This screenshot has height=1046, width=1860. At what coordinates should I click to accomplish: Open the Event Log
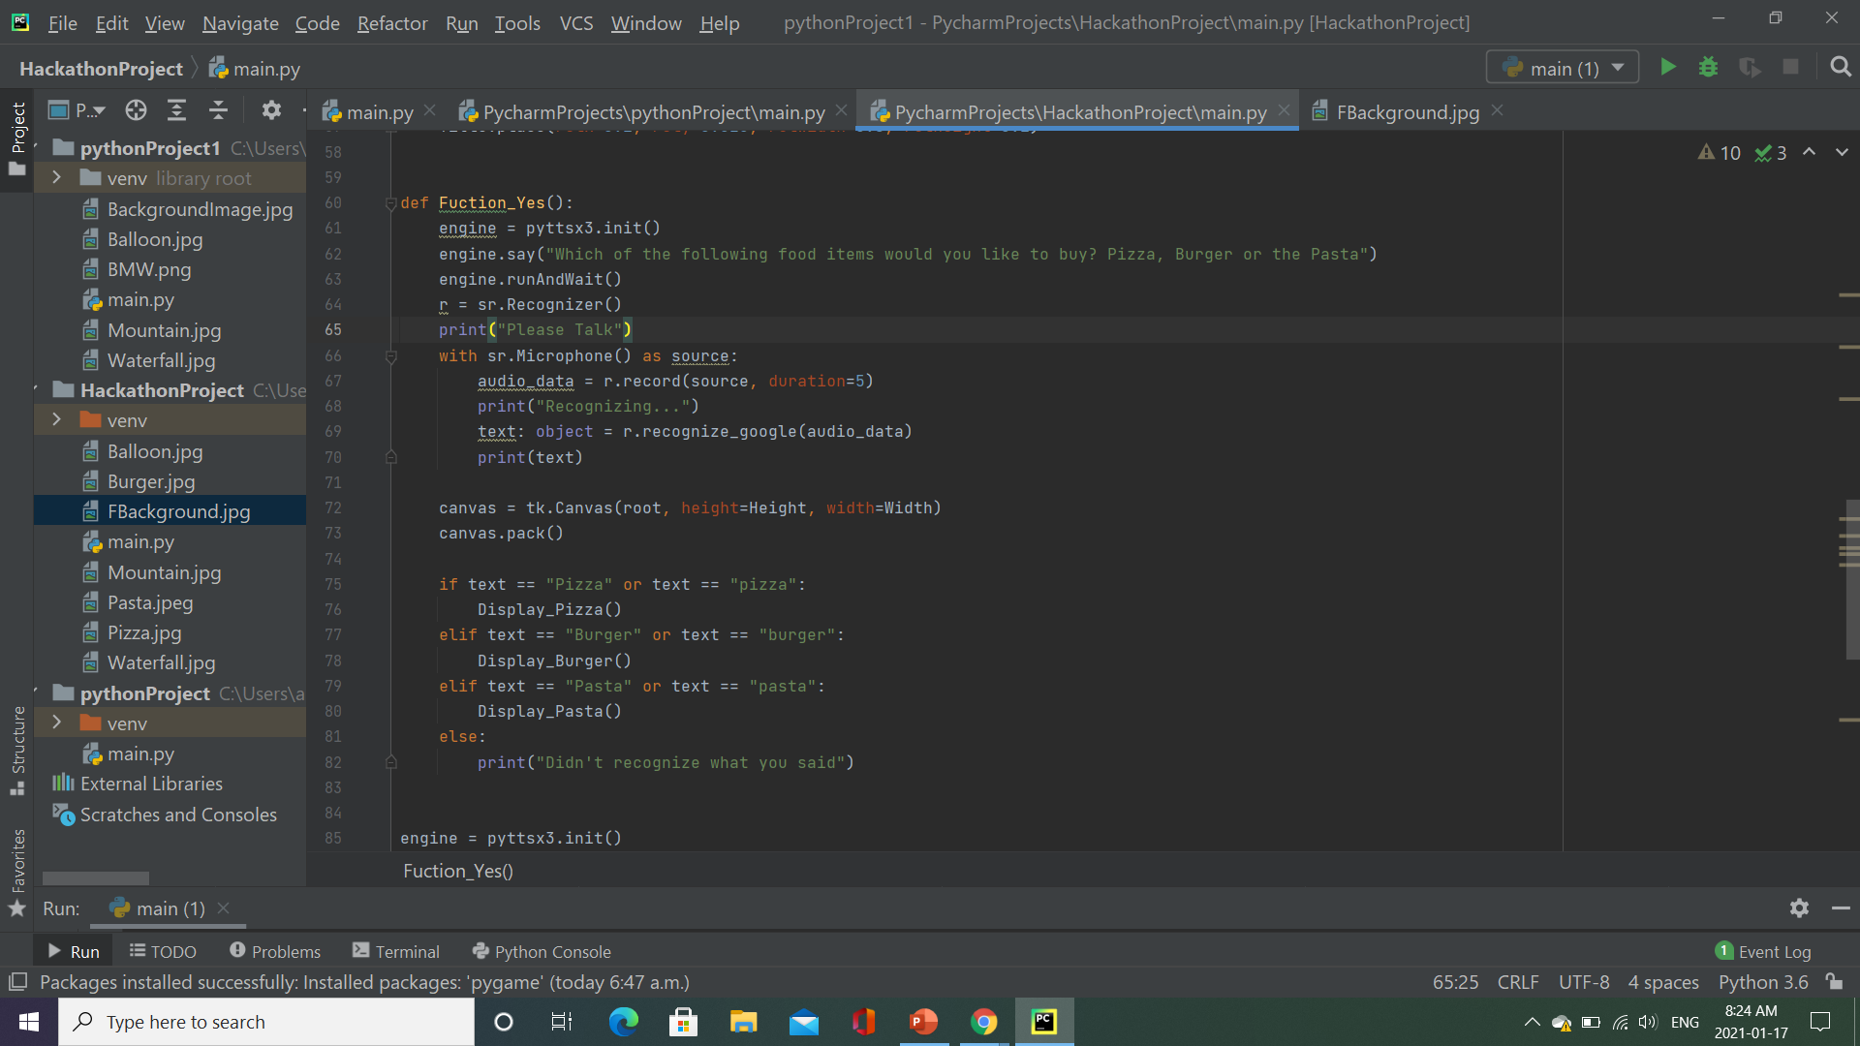[x=1763, y=951]
